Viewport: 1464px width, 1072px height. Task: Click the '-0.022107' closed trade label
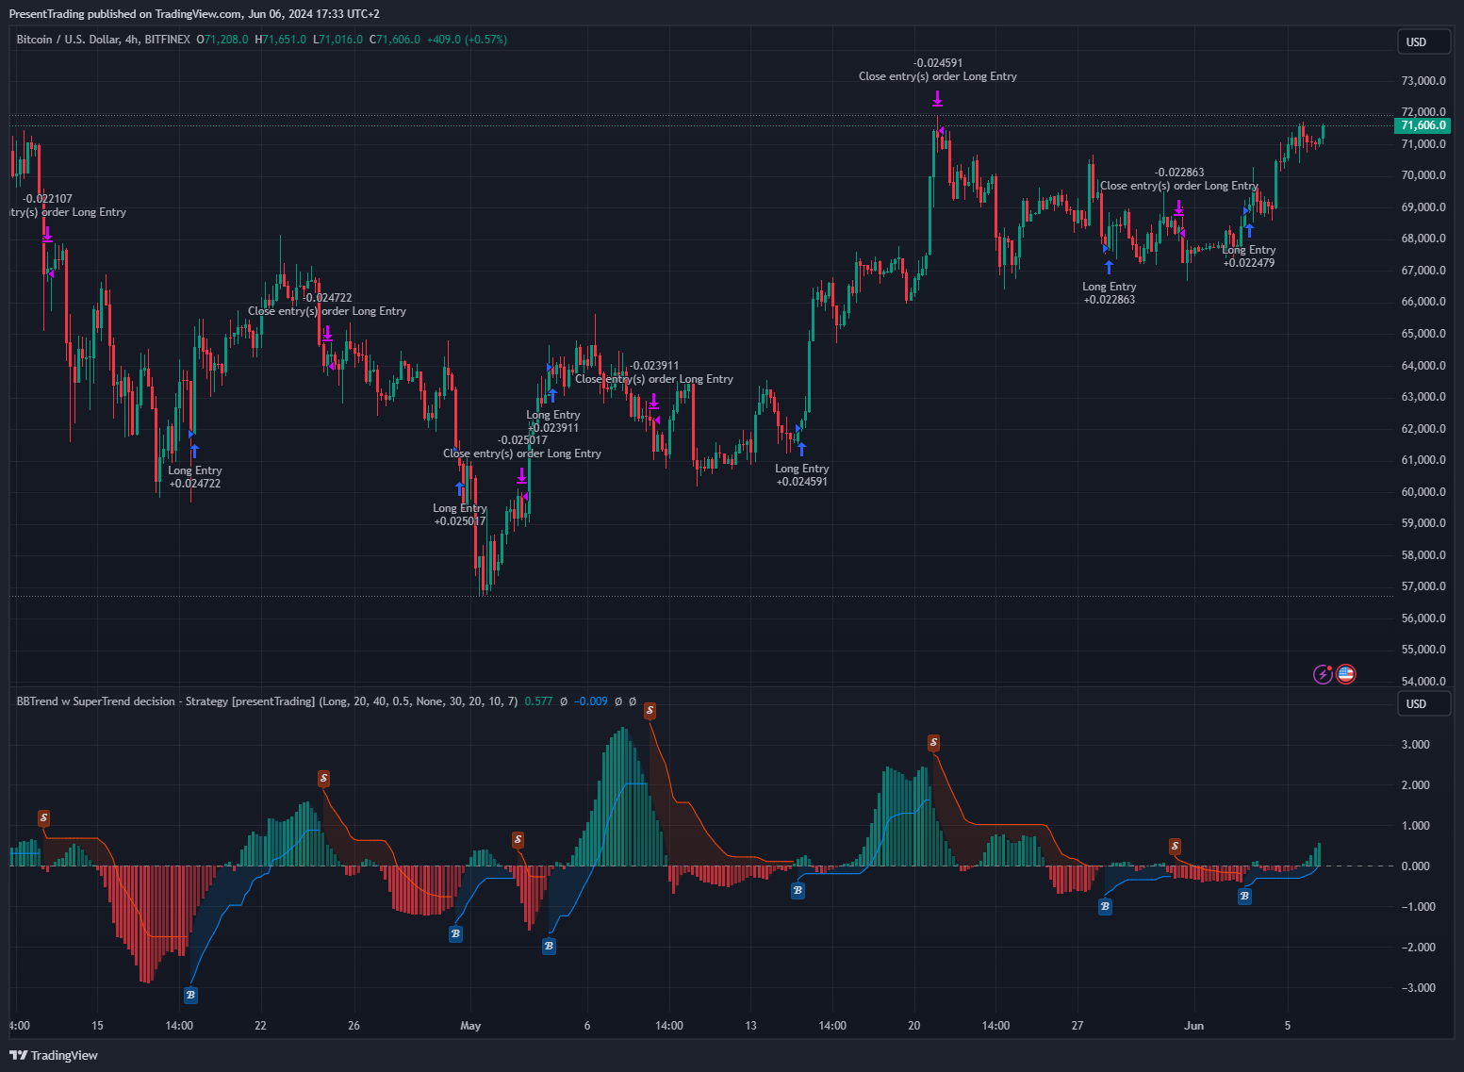tap(47, 199)
